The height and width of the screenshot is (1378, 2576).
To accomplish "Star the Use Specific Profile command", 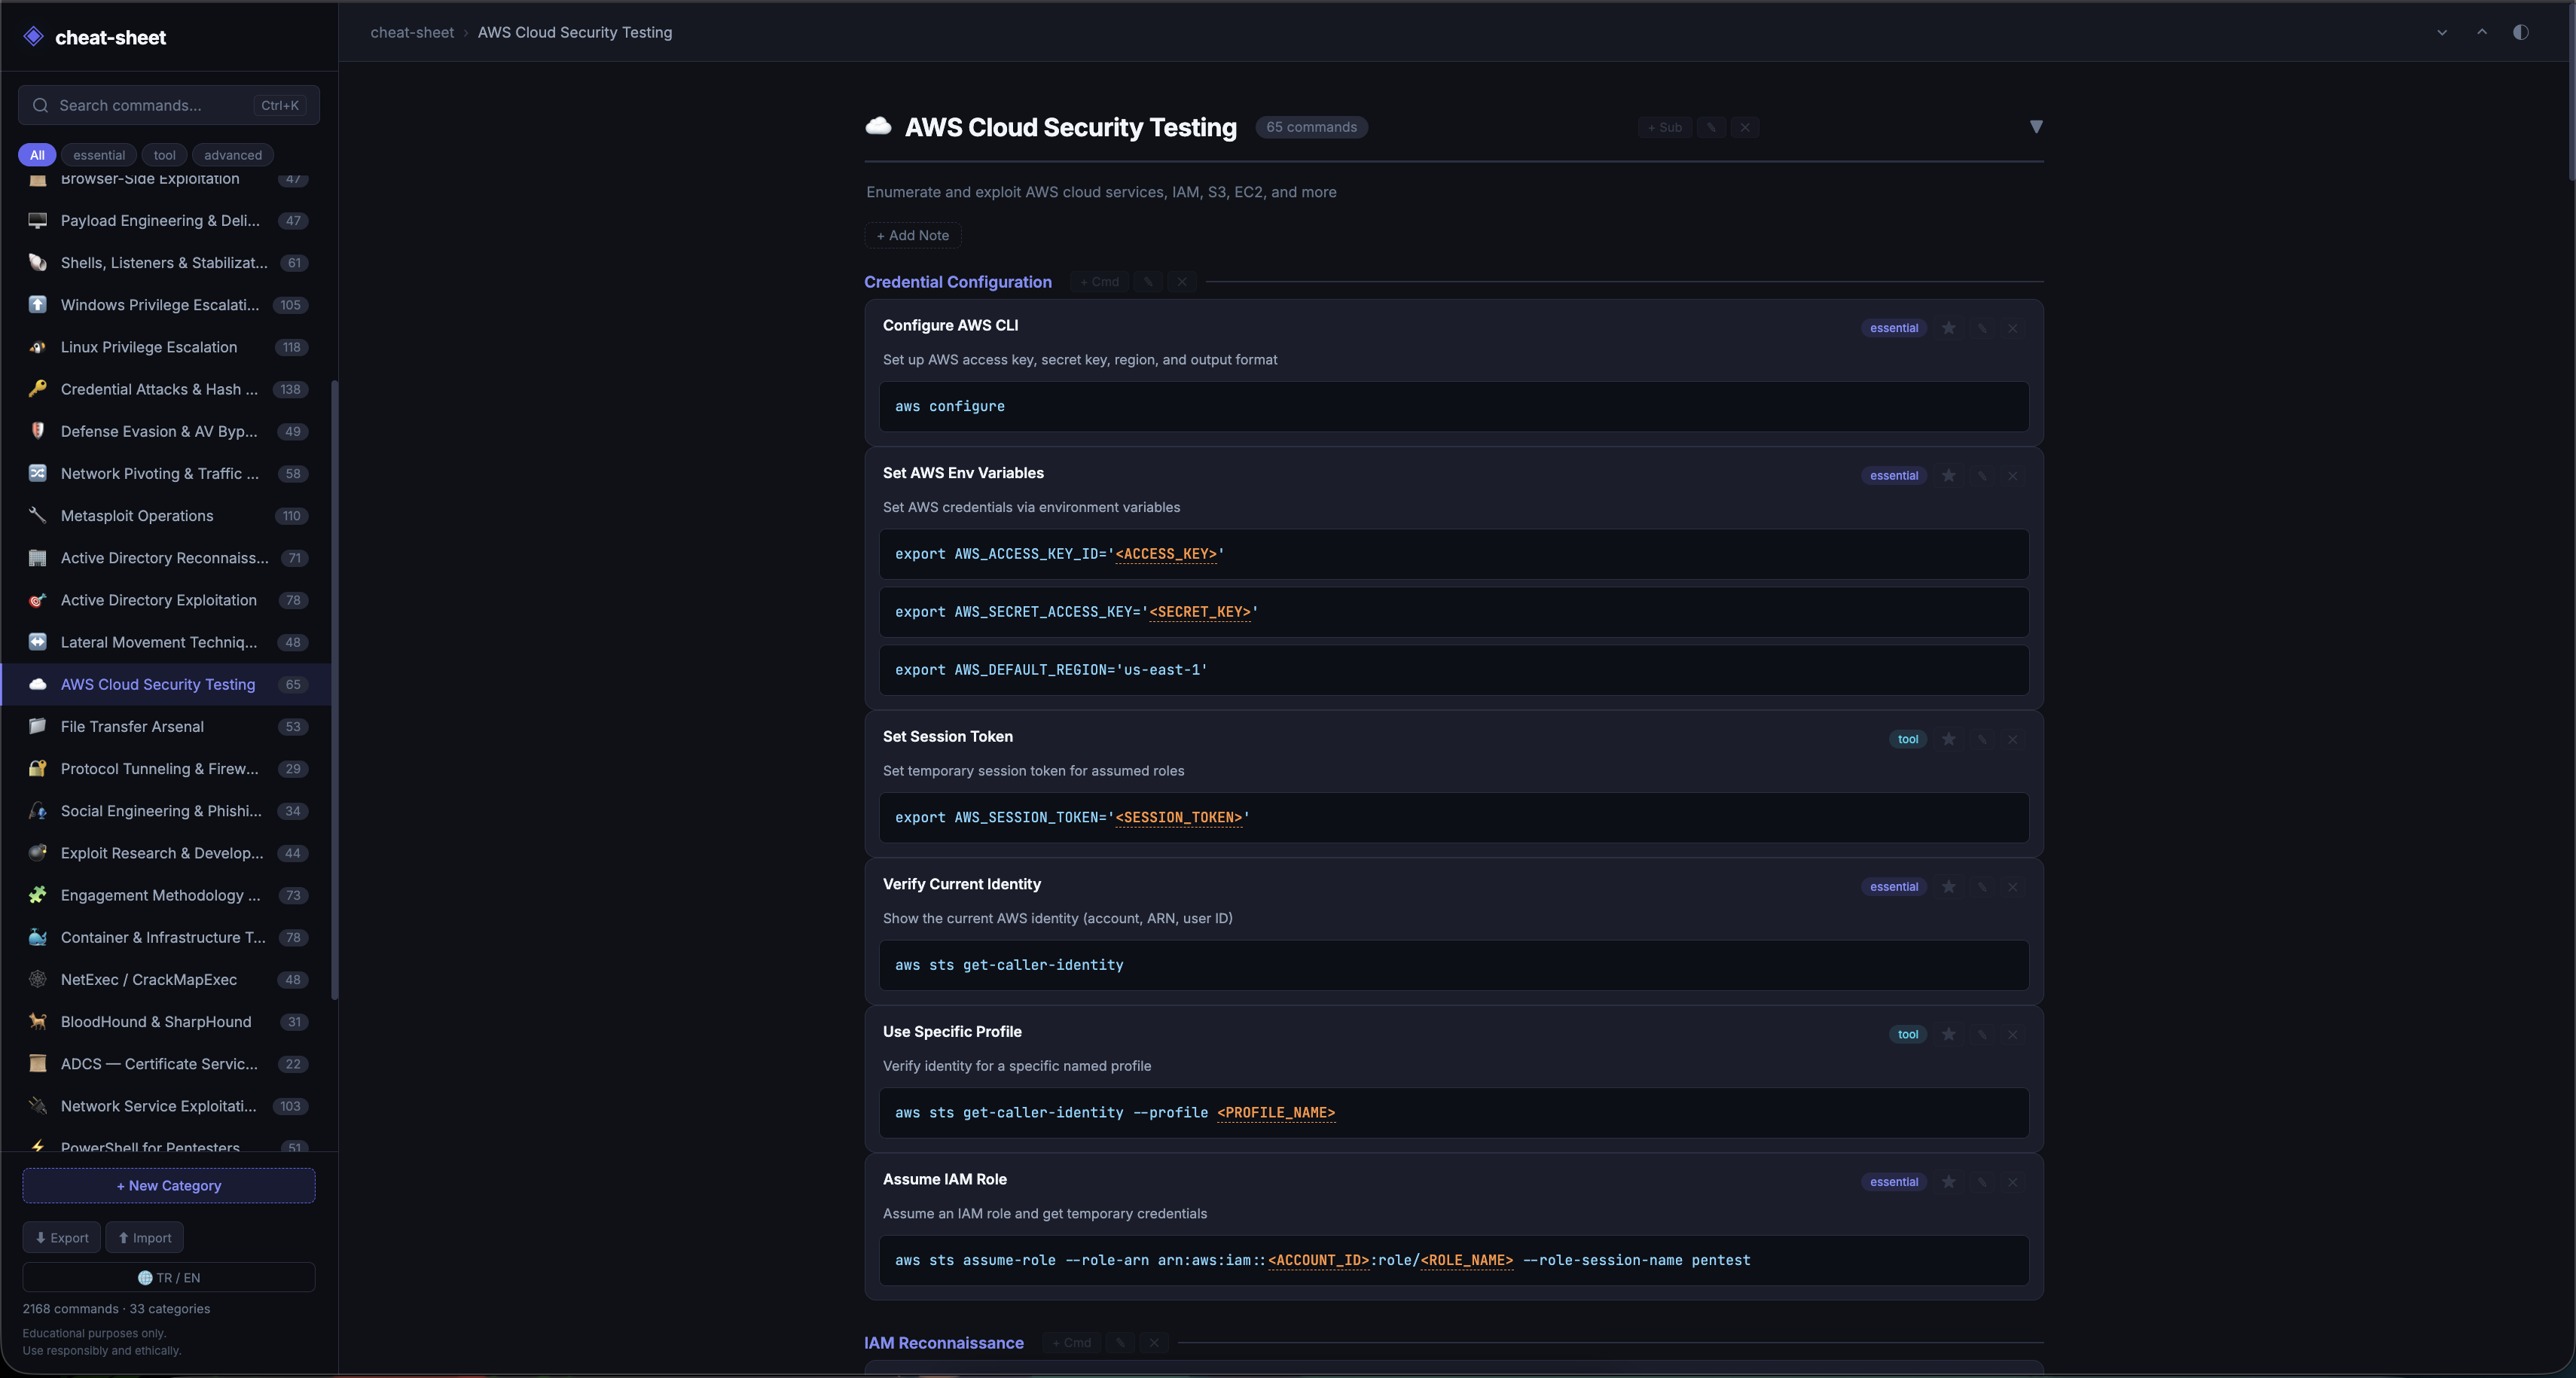I will point(1948,1034).
